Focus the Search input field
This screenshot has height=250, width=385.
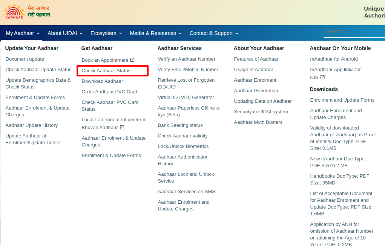[x=354, y=32]
